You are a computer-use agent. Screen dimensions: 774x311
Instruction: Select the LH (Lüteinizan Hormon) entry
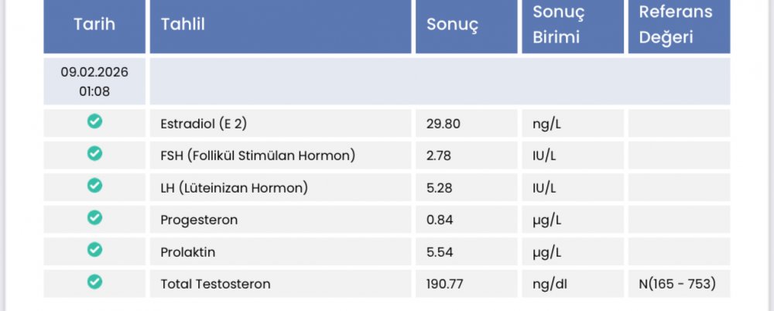(234, 187)
